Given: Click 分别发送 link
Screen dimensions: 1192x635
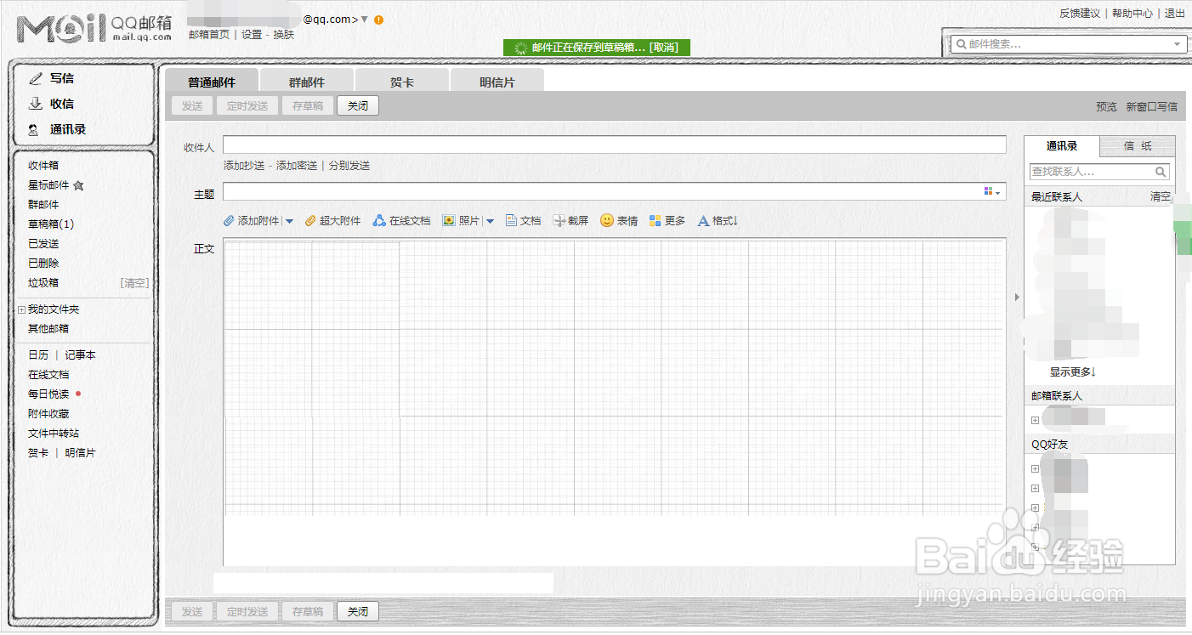Looking at the screenshot, I should click(349, 166).
